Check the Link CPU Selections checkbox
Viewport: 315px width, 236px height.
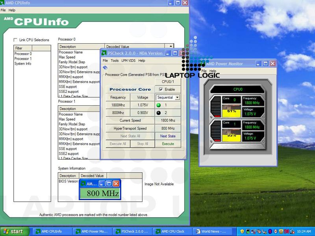pyautogui.click(x=15, y=40)
